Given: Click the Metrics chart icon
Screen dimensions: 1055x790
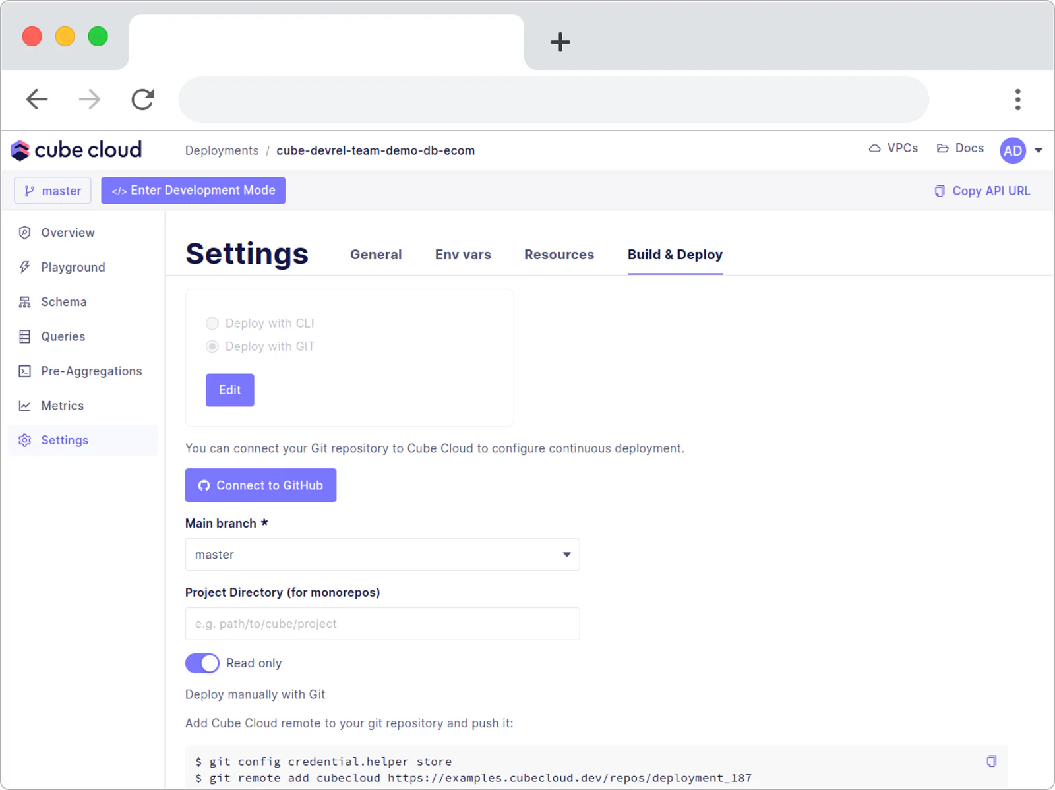Looking at the screenshot, I should pos(25,406).
